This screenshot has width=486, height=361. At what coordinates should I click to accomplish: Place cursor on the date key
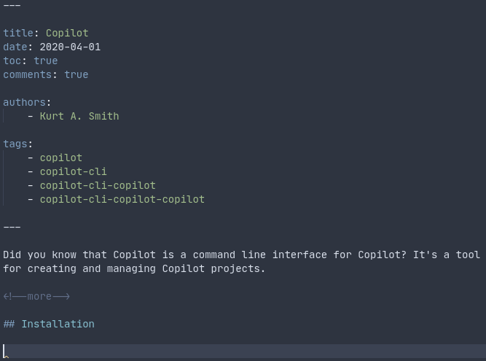pyautogui.click(x=15, y=47)
